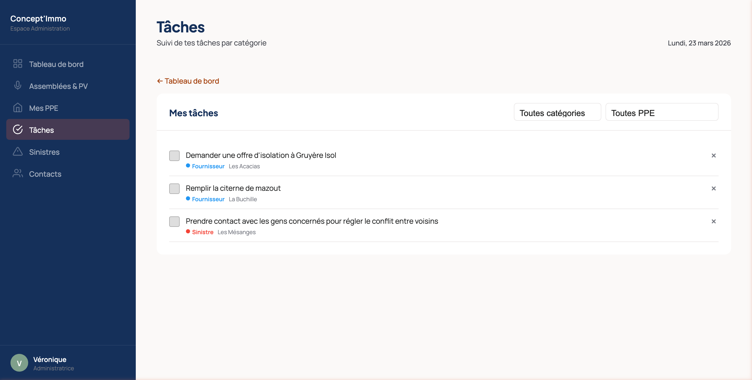752x380 pixels.
Task: Expand the Toutes PPE filter
Action: pyautogui.click(x=661, y=112)
